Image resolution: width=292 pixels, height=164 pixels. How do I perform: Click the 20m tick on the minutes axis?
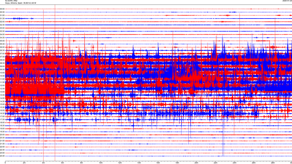tap(196, 163)
